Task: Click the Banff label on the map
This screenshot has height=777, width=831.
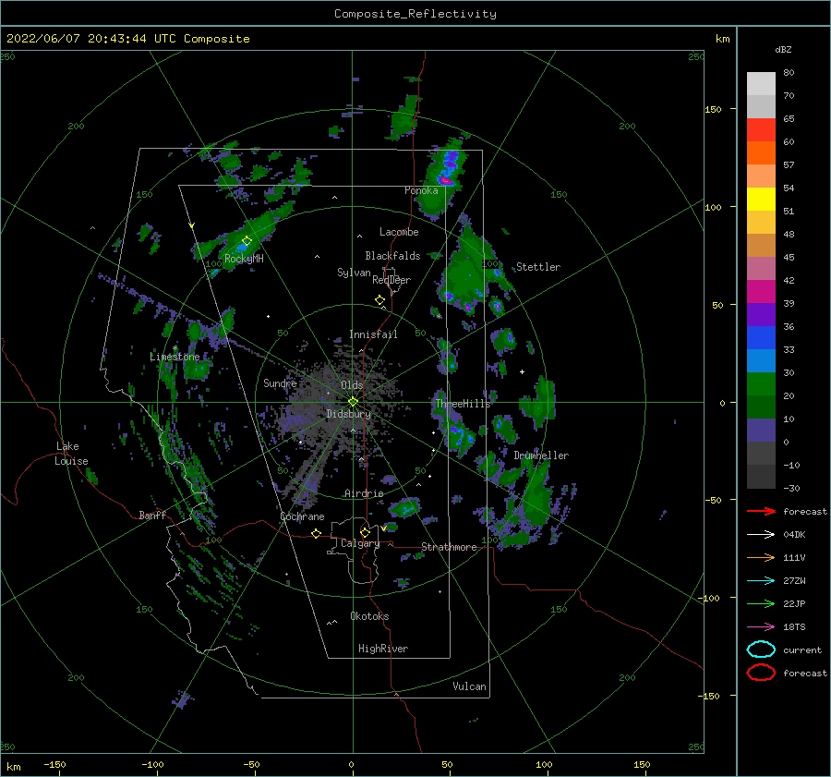Action: pyautogui.click(x=152, y=515)
